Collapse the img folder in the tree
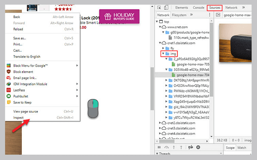 click(x=163, y=54)
